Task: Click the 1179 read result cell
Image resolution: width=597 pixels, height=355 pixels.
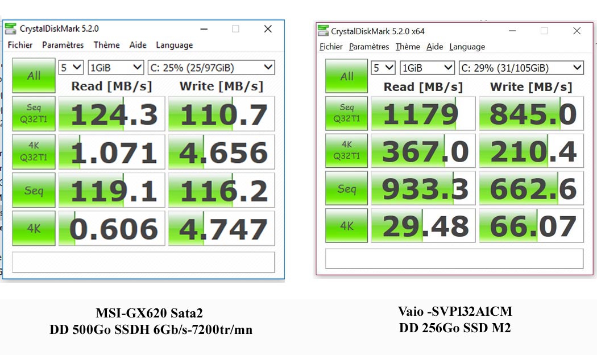Action: point(423,113)
